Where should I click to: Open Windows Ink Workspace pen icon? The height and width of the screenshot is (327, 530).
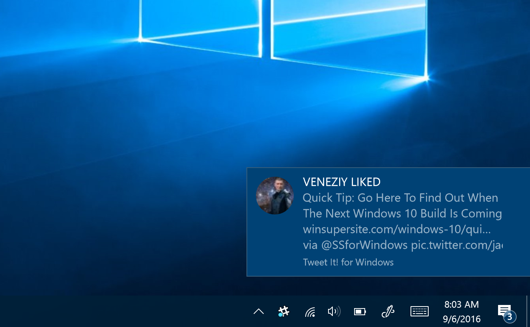(x=388, y=312)
